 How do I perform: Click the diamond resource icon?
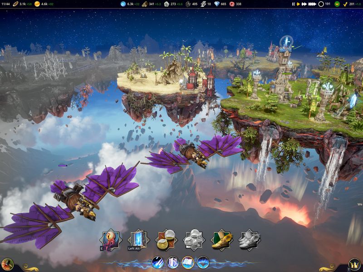pos(217,4)
